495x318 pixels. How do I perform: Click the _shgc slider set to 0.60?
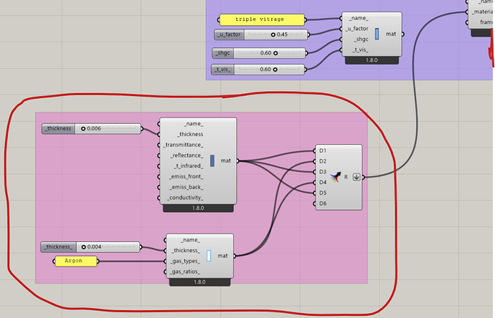tap(259, 53)
